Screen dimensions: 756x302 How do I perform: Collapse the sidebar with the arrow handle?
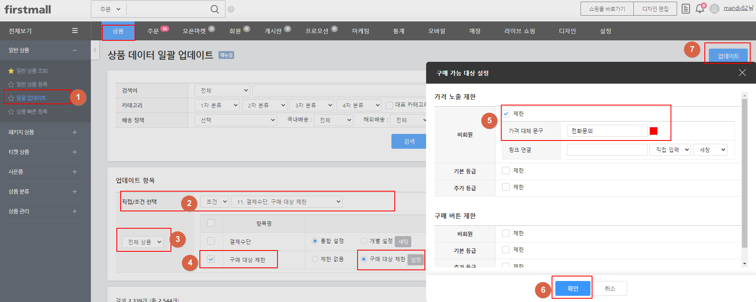click(x=95, y=50)
